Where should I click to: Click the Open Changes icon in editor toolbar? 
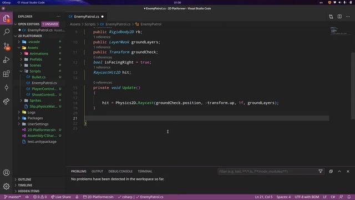[331, 17]
